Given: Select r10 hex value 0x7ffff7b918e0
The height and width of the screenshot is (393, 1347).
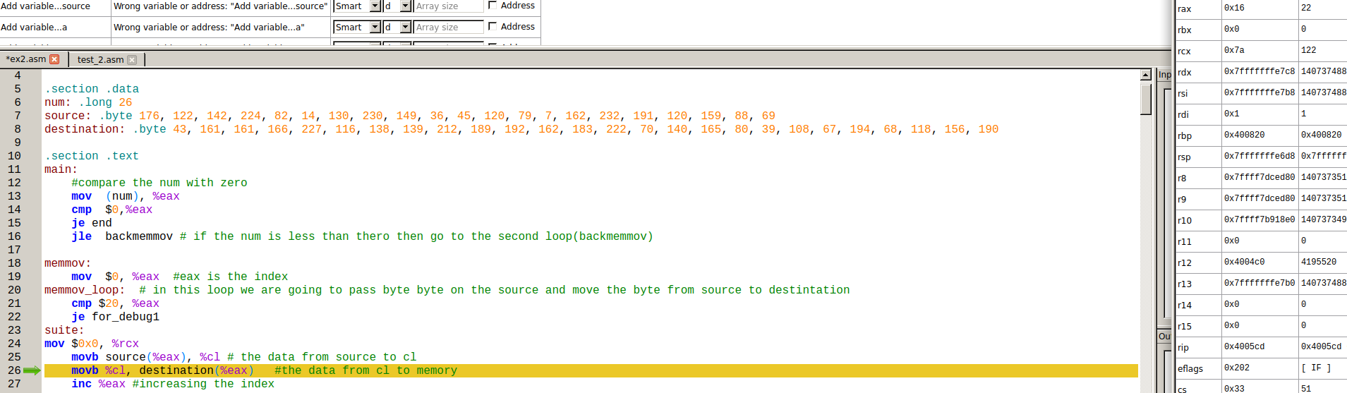Looking at the screenshot, I should click(x=1259, y=219).
